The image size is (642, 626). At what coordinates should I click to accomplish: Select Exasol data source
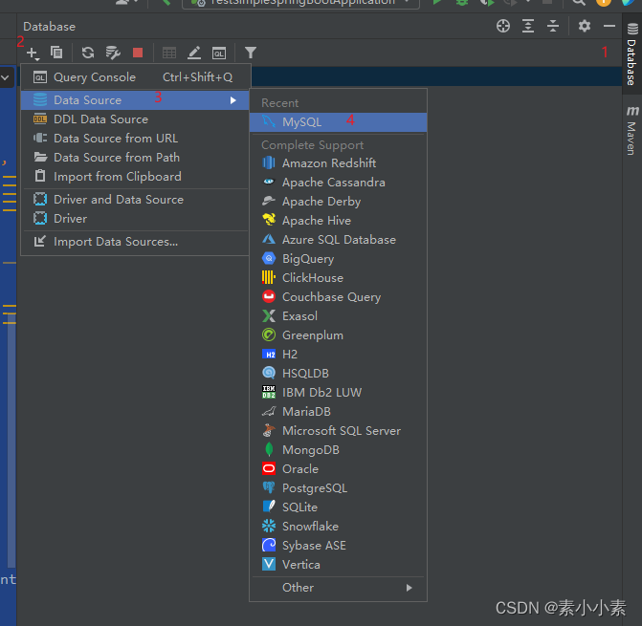(338, 316)
